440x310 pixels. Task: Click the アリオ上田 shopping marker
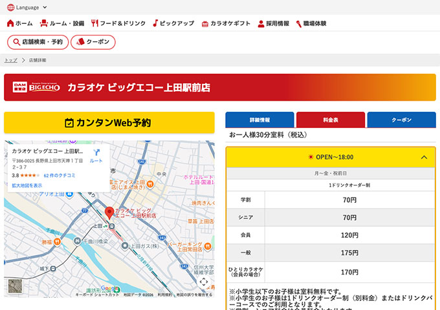point(70,194)
